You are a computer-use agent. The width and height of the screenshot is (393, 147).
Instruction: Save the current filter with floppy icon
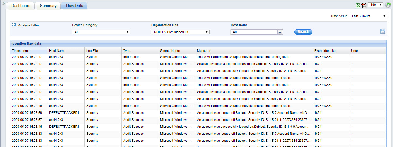pos(383,31)
